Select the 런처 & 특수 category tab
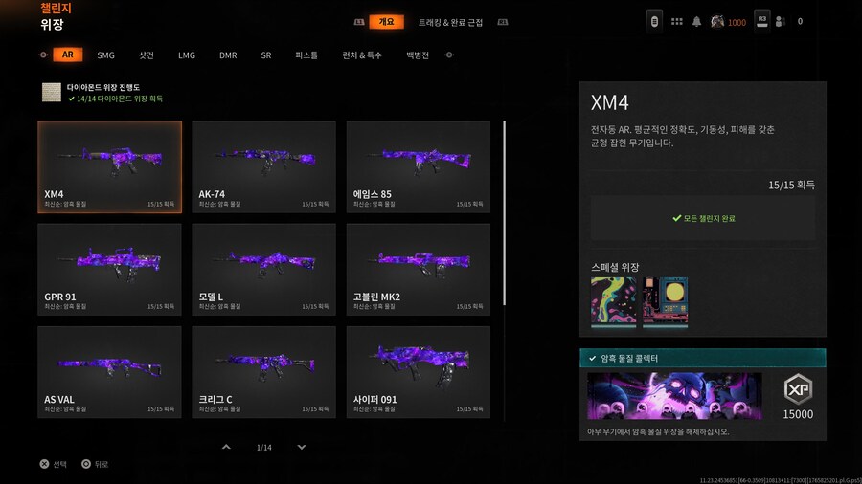The width and height of the screenshot is (862, 484). pos(362,55)
